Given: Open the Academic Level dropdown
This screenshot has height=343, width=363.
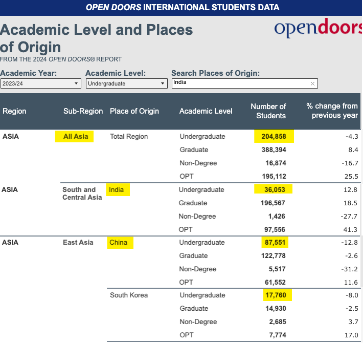Looking at the screenshot, I should (x=126, y=83).
